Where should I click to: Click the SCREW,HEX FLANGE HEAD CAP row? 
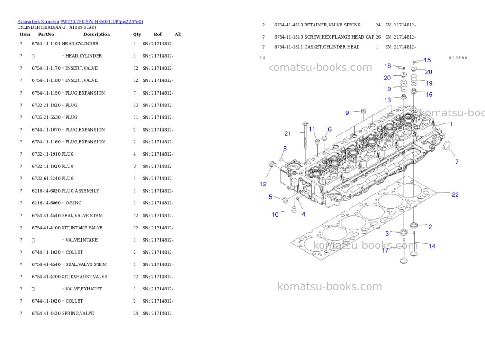pos(339,37)
